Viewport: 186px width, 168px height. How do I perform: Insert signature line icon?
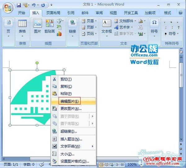140,21
